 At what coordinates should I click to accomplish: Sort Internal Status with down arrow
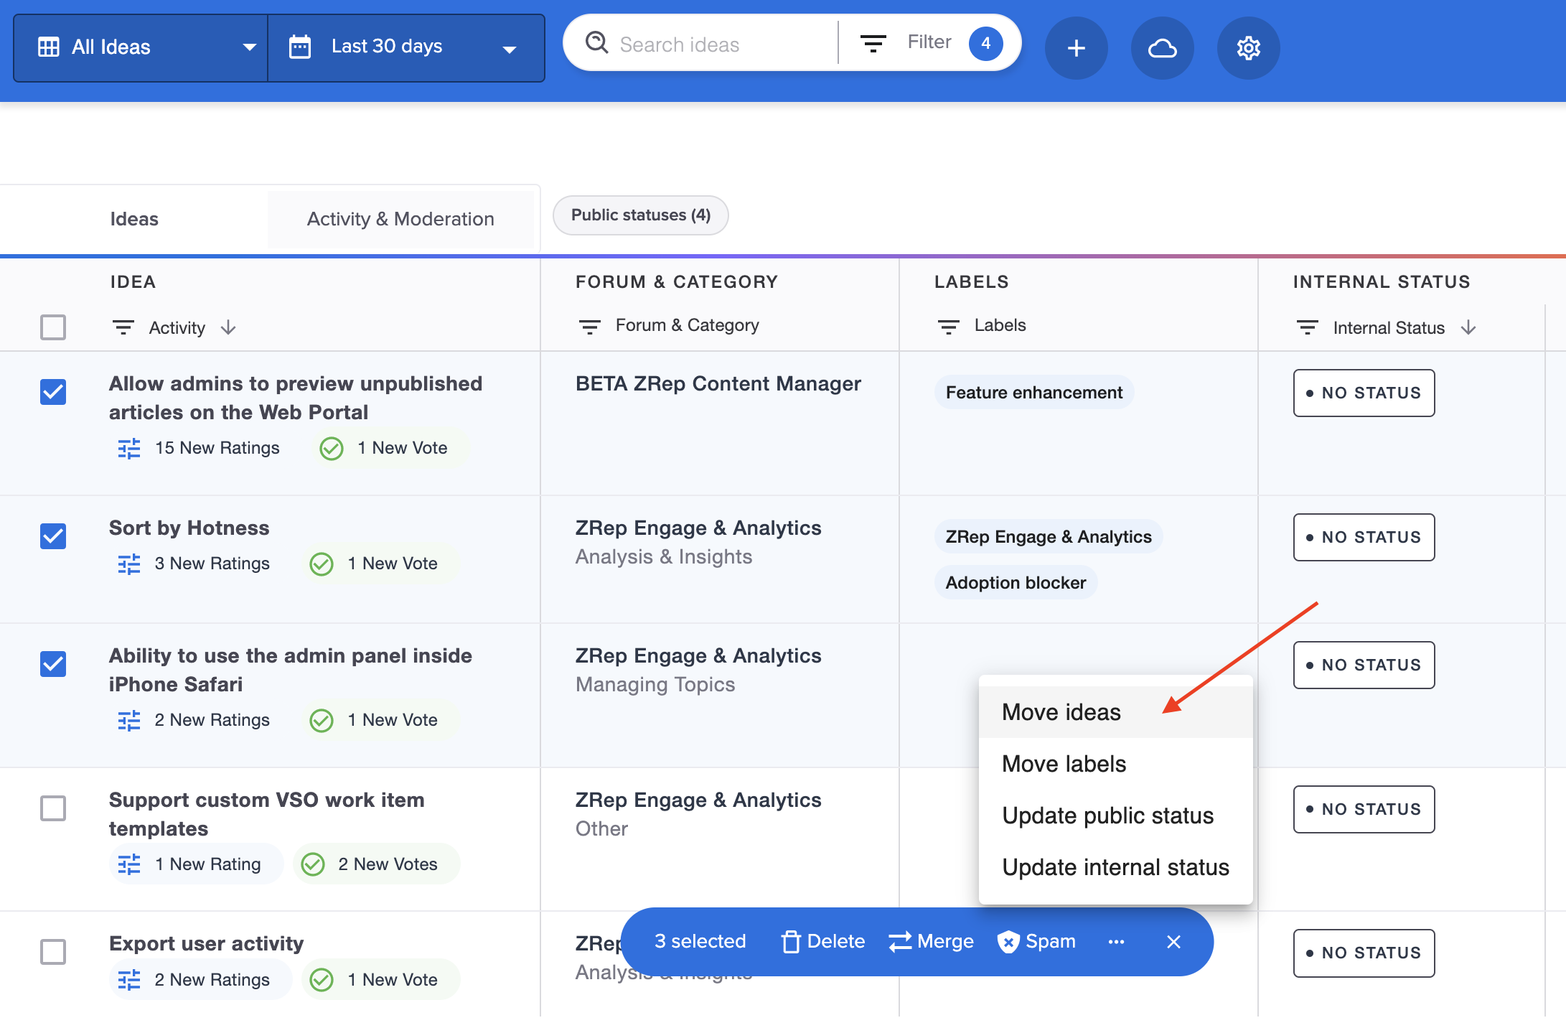tap(1468, 328)
